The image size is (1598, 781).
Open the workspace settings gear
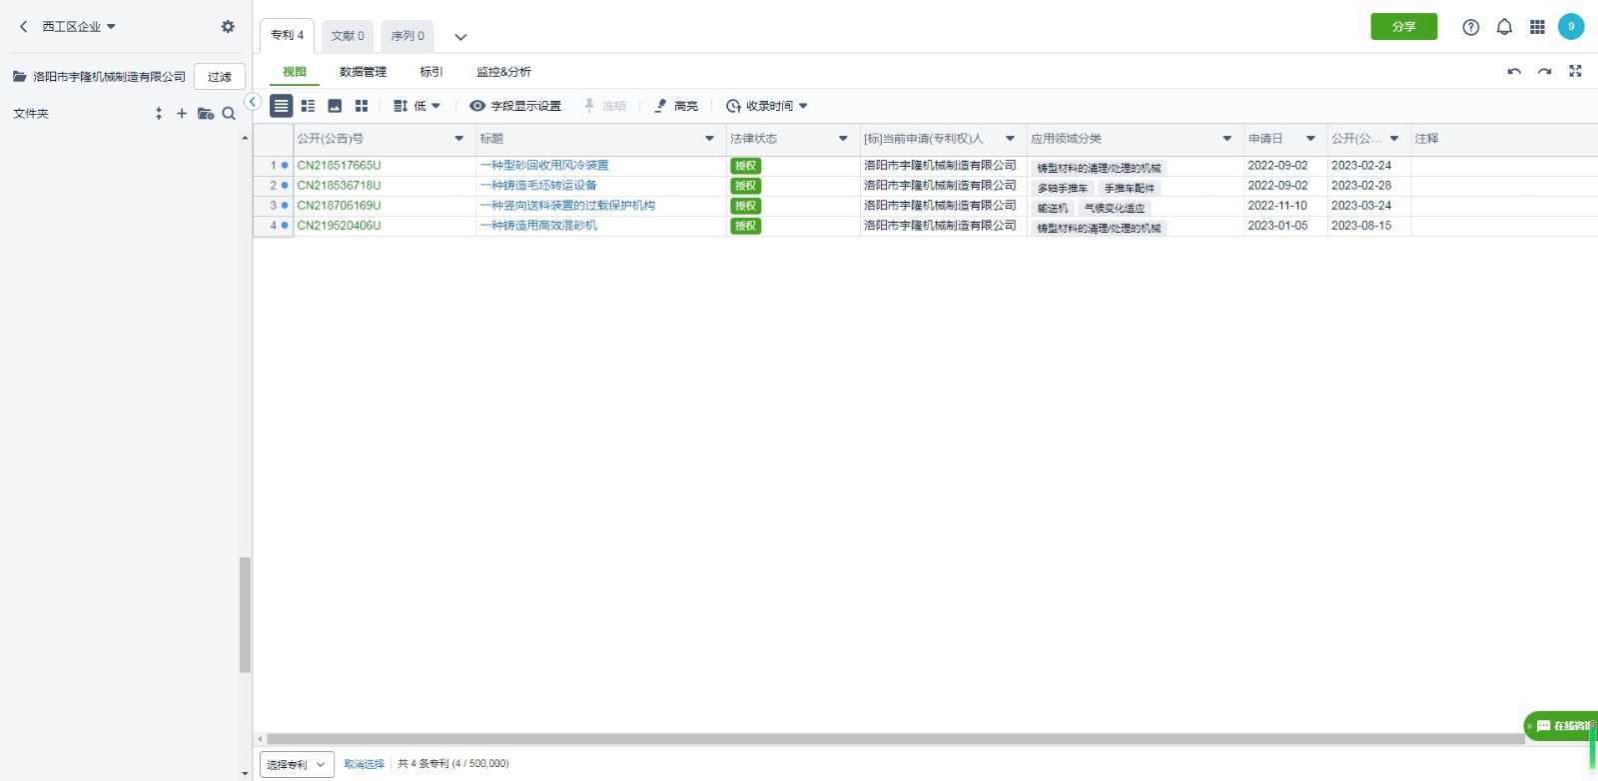click(228, 27)
